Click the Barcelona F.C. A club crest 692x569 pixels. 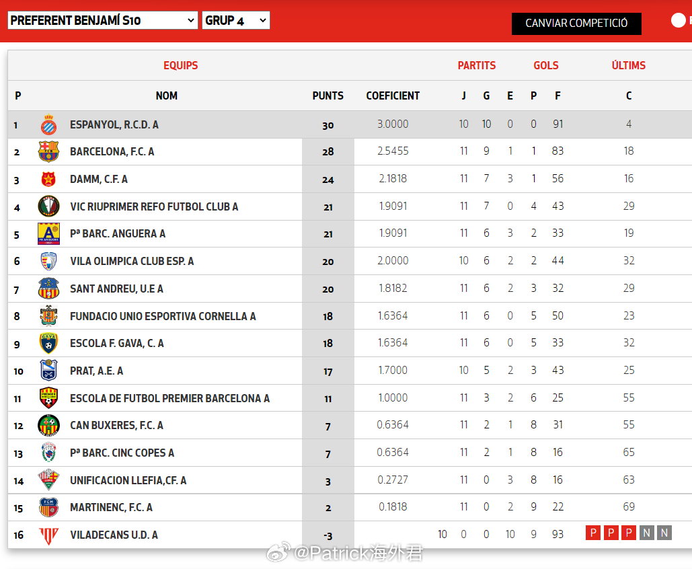pos(48,151)
